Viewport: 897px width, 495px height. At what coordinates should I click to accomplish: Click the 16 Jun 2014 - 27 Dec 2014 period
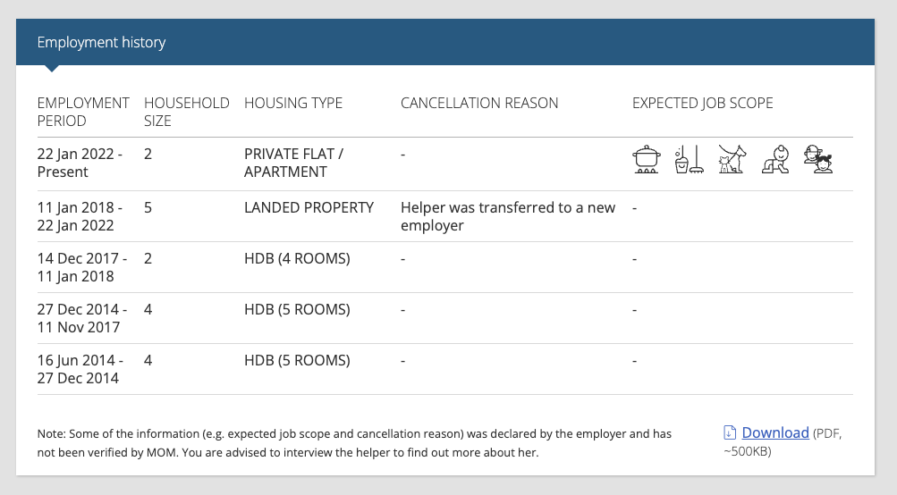pyautogui.click(x=80, y=369)
